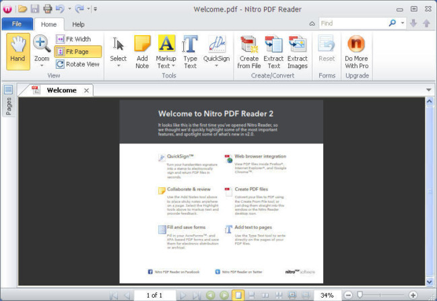The width and height of the screenshot is (437, 301).
Task: Click the Undo arrow icon
Action: [60, 9]
